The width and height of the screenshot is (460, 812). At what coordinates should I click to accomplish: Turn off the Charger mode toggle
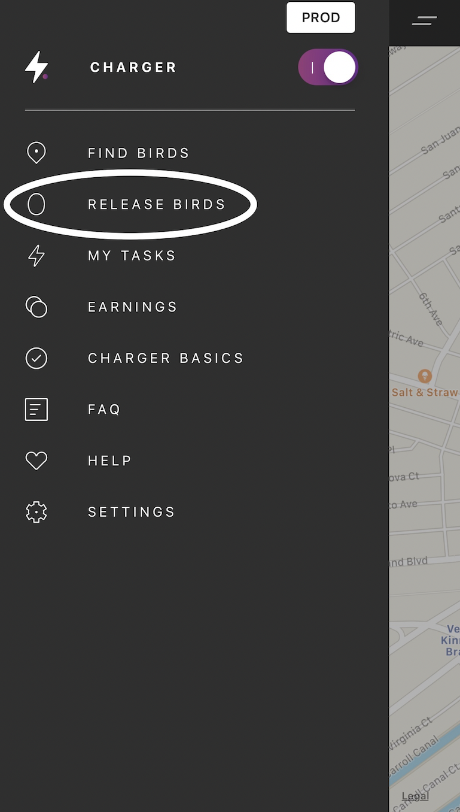point(328,67)
